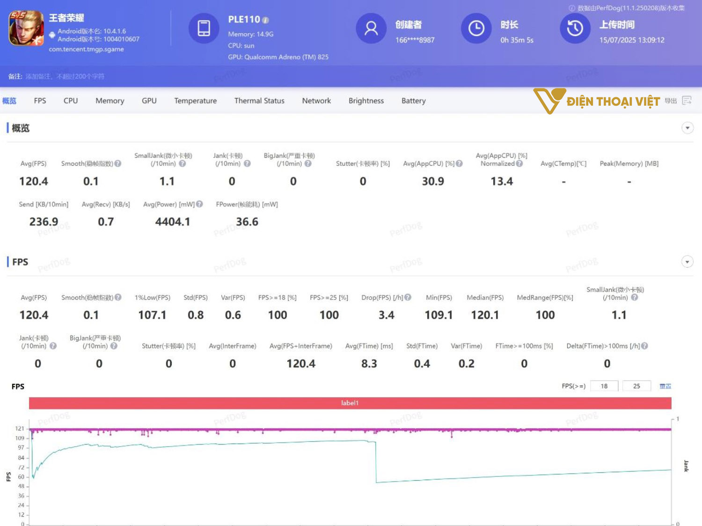Click help icon beside Drop(FPS) [/h]
702x526 pixels.
[x=408, y=297]
